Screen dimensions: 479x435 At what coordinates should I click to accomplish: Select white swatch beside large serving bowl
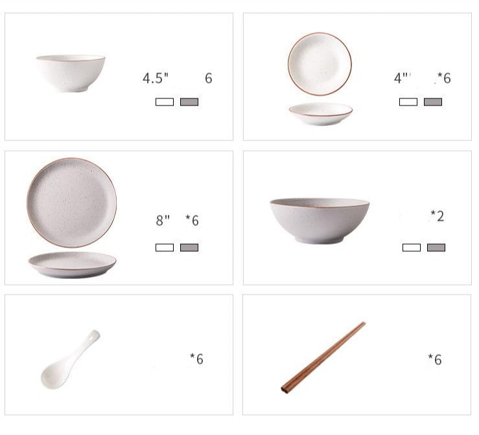(412, 247)
